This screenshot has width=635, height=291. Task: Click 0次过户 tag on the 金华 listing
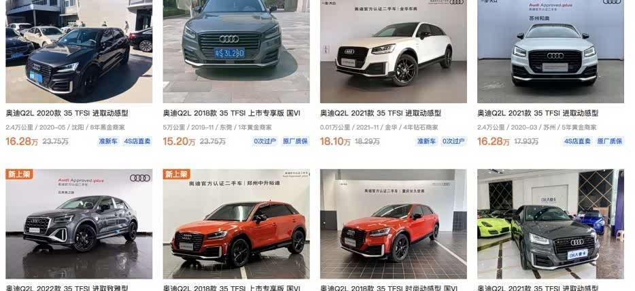[453, 142]
